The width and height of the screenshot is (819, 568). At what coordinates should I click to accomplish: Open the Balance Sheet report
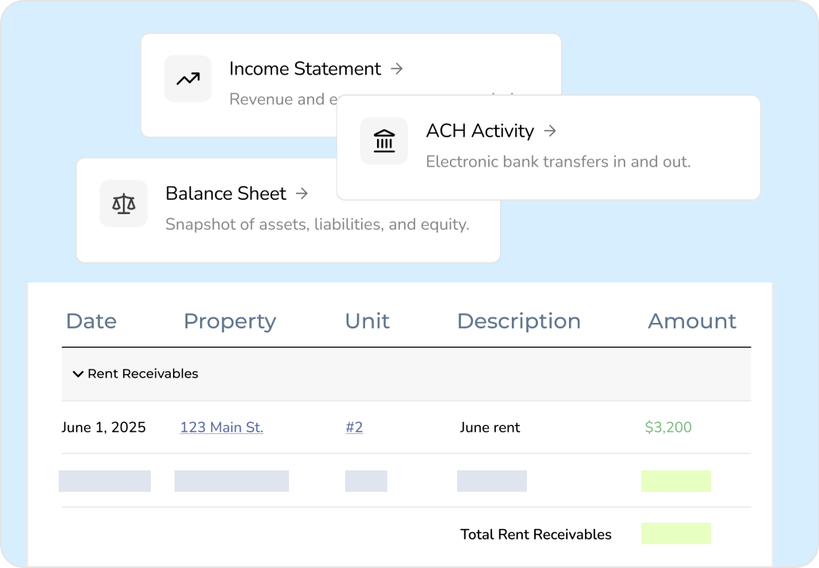click(225, 194)
